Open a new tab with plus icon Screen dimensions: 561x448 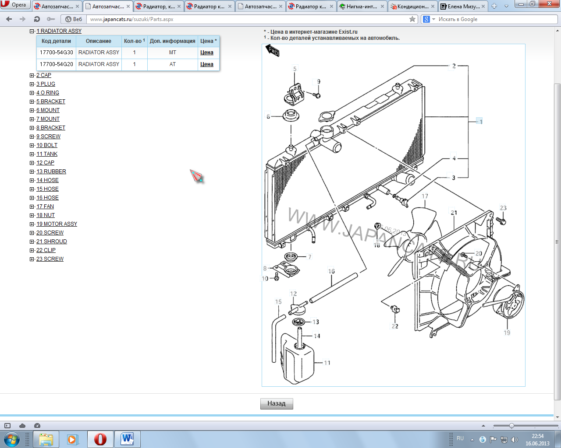pyautogui.click(x=494, y=6)
